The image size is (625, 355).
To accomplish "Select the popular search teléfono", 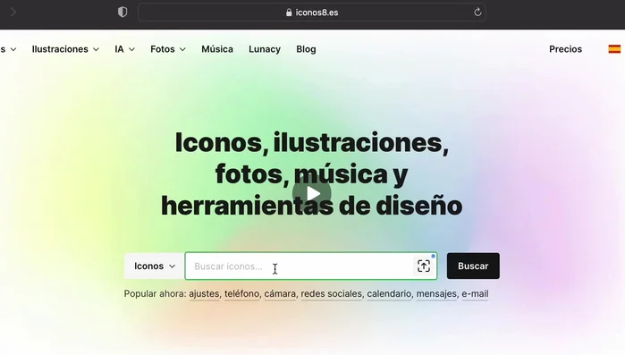I will 242,293.
